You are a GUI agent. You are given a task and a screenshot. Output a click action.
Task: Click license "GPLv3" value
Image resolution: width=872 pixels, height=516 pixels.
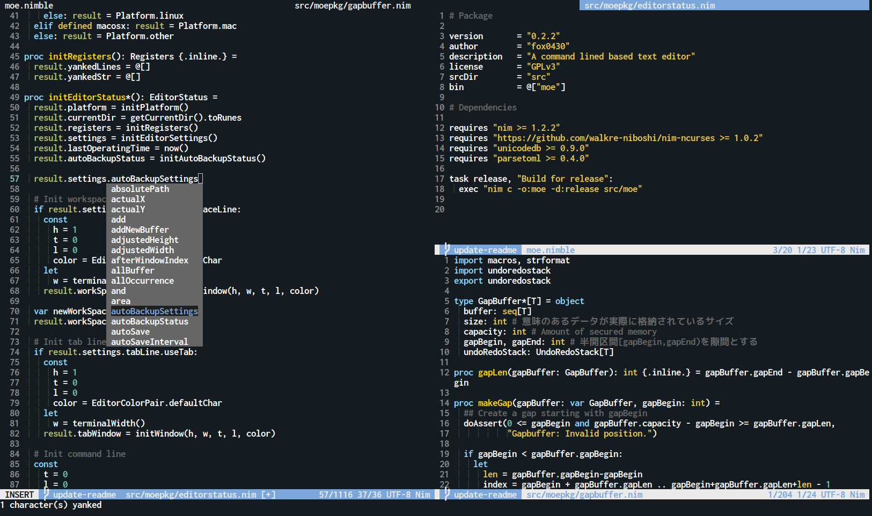[x=543, y=67]
